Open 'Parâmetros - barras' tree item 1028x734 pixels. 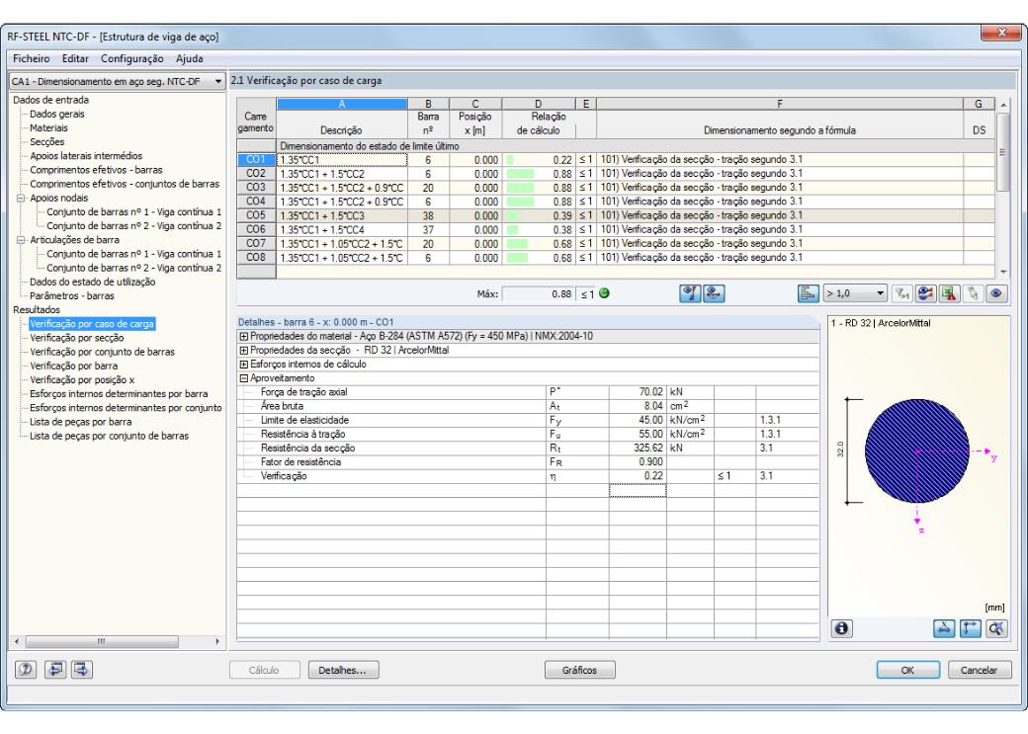72,295
